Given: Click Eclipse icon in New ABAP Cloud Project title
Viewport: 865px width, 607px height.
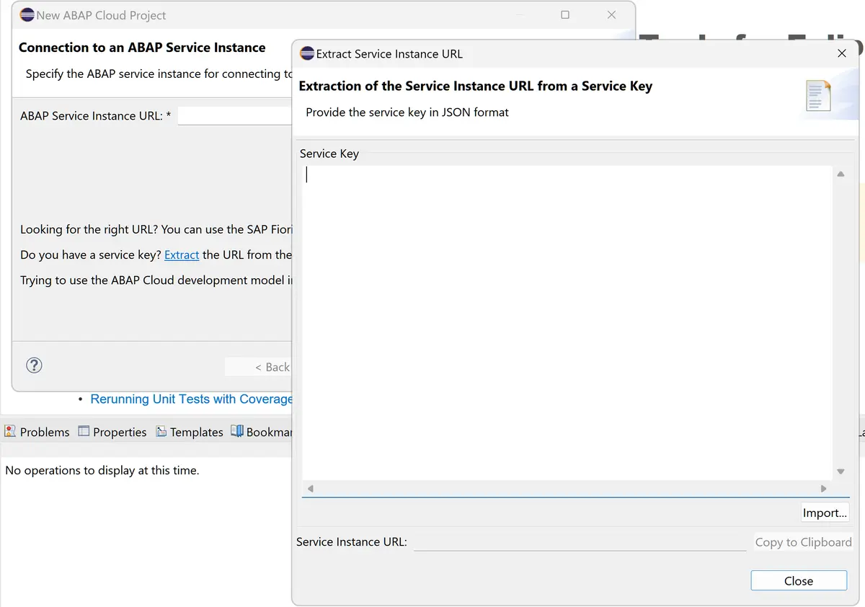Looking at the screenshot, I should 27,14.
